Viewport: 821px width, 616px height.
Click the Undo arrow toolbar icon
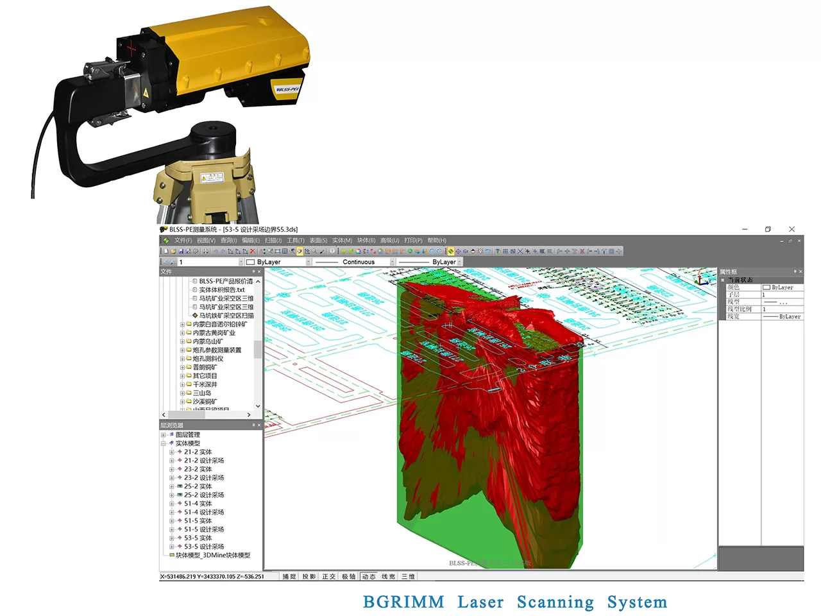[216, 252]
